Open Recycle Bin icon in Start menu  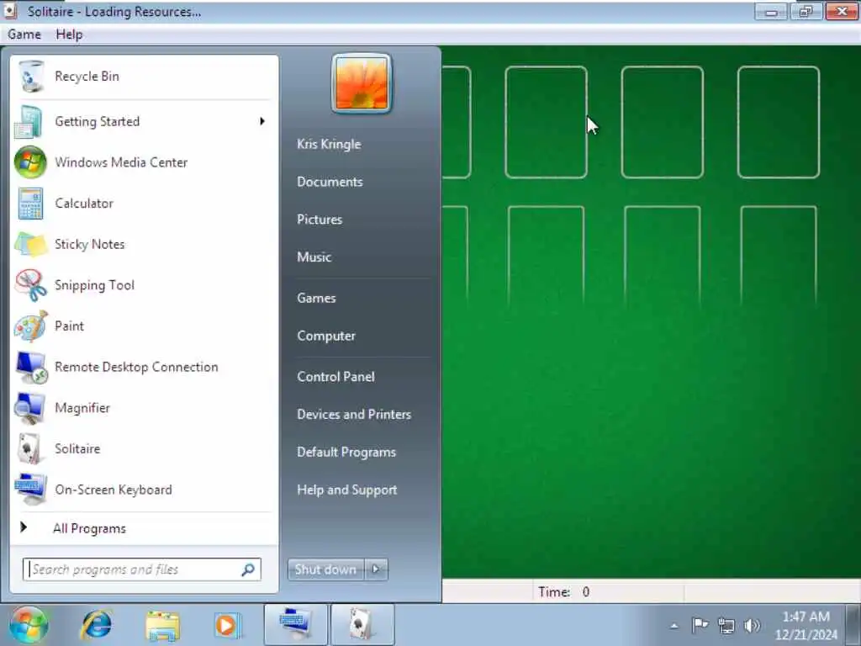tap(31, 77)
